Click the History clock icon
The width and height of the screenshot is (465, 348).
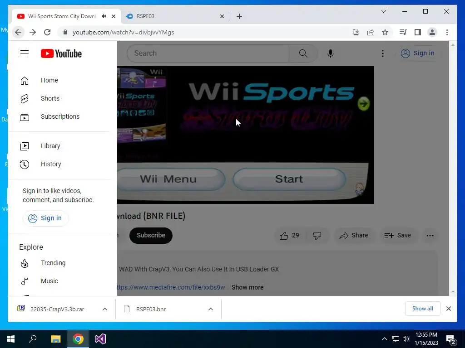pyautogui.click(x=25, y=164)
